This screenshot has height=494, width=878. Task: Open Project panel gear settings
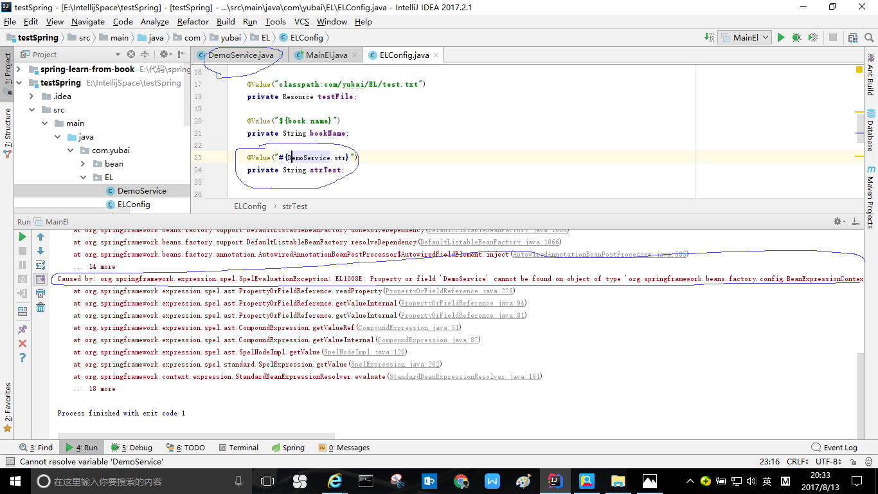point(165,55)
